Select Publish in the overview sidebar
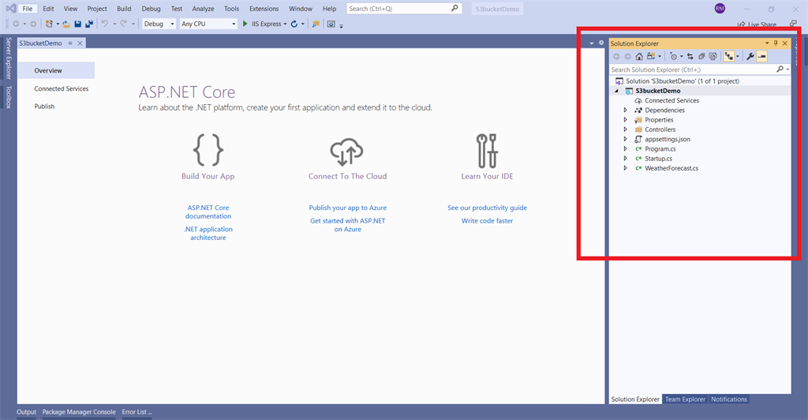This screenshot has width=808, height=420. click(44, 106)
